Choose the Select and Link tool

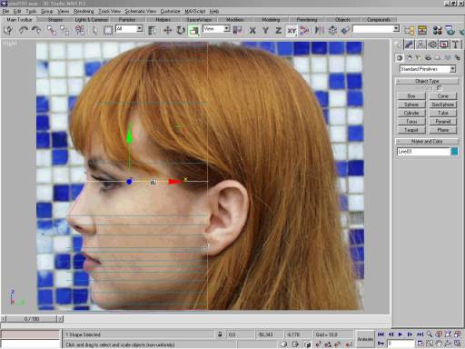tap(52, 30)
